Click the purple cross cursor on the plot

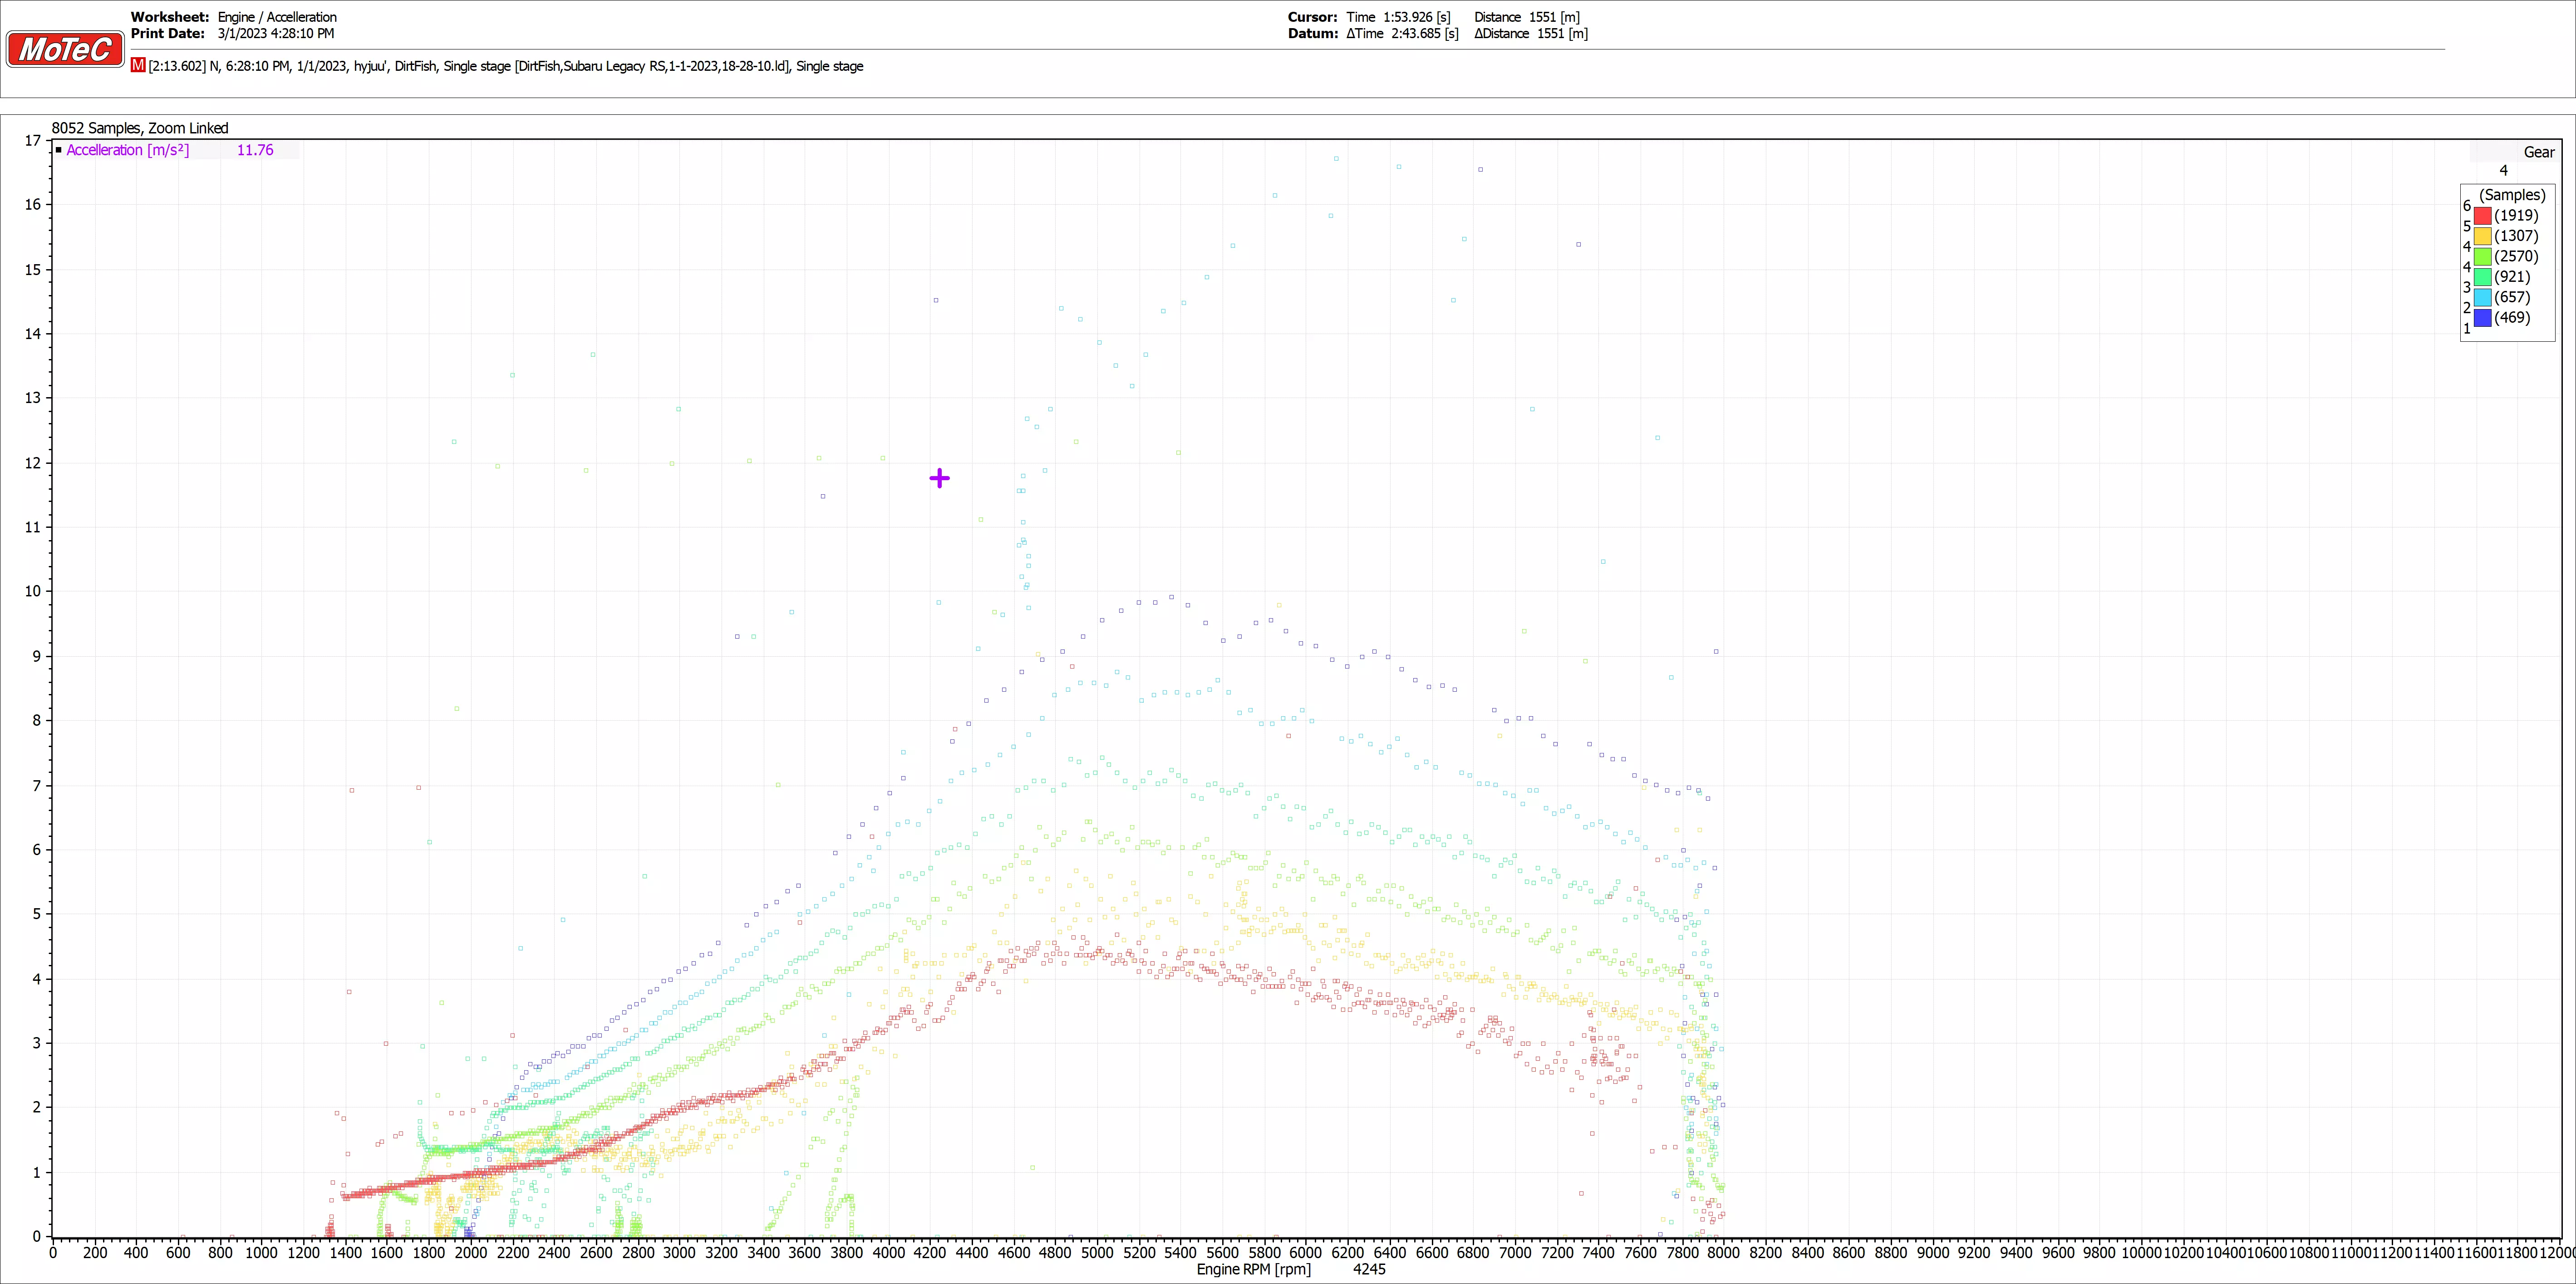point(939,478)
